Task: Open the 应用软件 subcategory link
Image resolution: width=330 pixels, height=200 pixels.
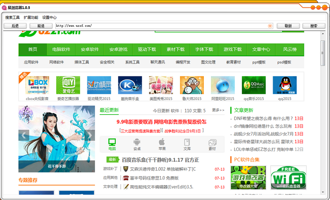Action: [x=31, y=62]
